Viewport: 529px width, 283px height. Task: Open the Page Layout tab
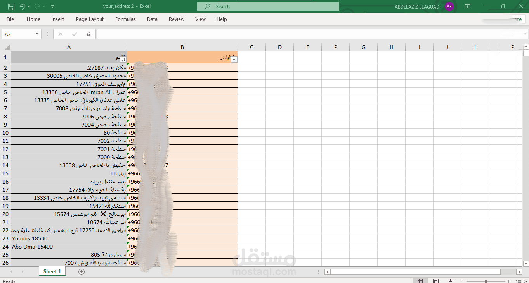pyautogui.click(x=90, y=19)
